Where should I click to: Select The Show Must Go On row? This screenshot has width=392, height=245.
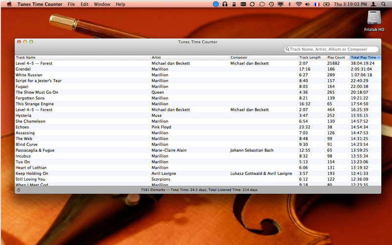click(198, 92)
